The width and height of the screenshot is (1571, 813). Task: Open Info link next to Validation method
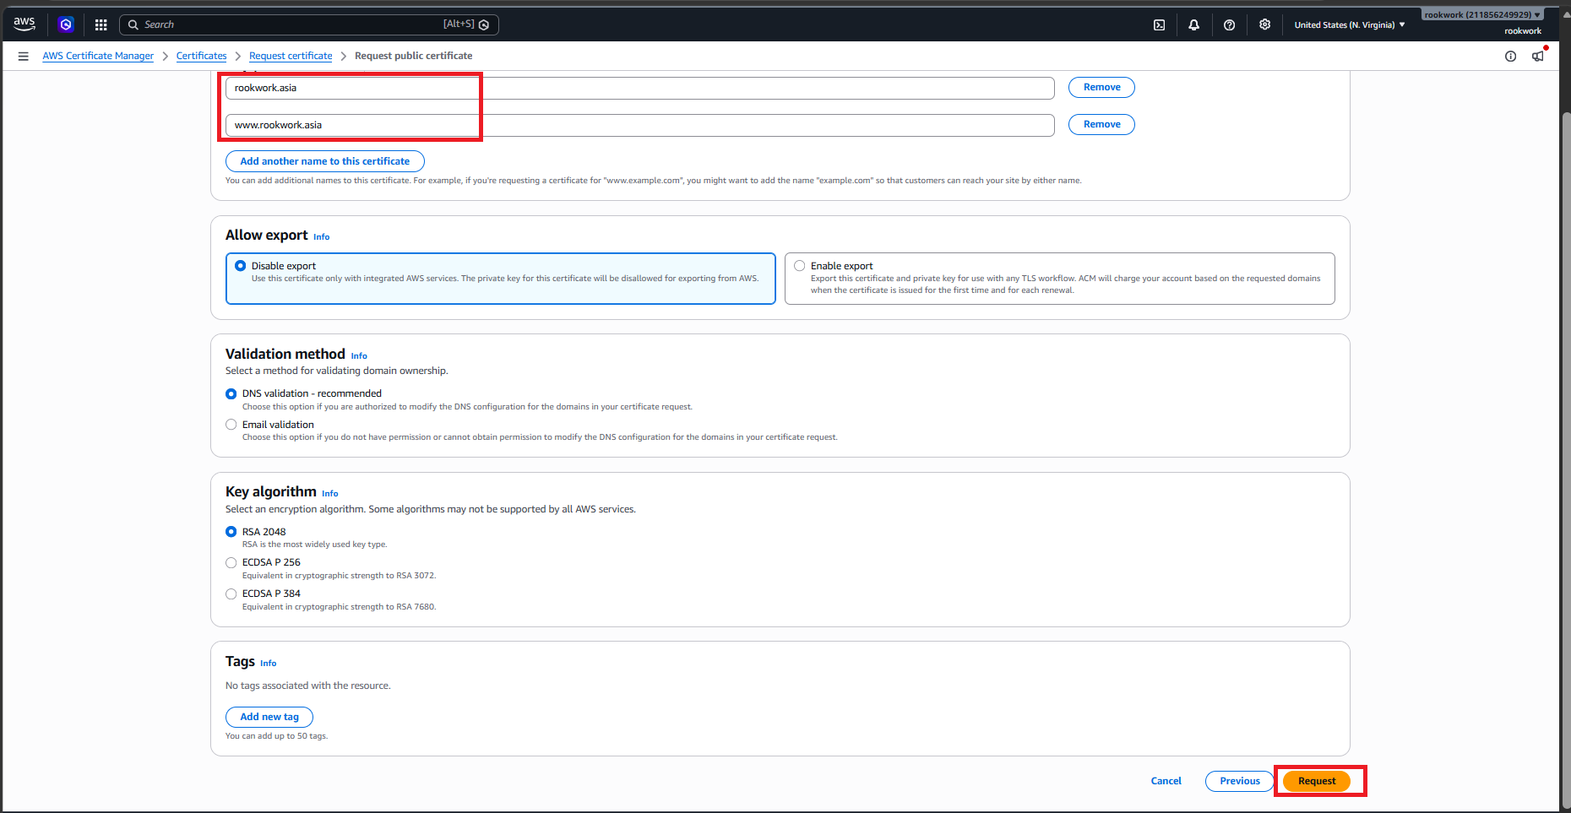(x=359, y=356)
